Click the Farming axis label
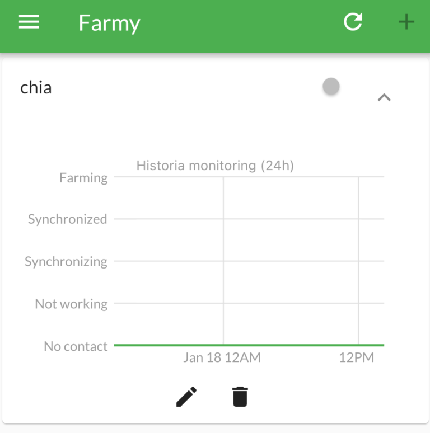This screenshot has height=433, width=430. tap(83, 178)
